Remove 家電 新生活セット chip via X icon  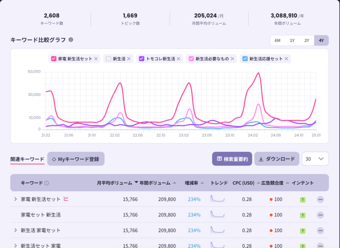[96, 59]
